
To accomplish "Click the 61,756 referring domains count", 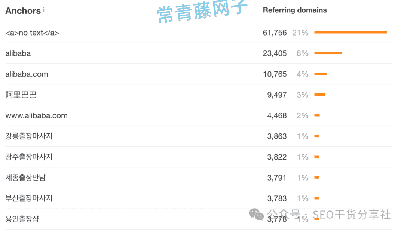I will coord(275,33).
